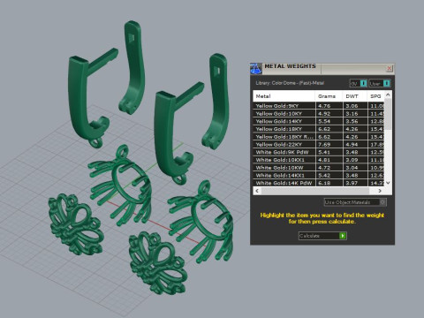
Task: Click the vertical scrollbar thumb in the metal list
Action: (388, 114)
